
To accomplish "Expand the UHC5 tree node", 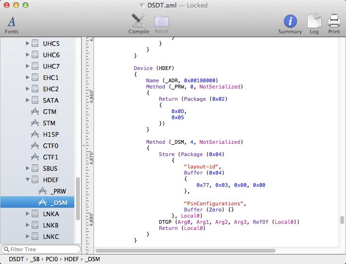I will coord(27,44).
